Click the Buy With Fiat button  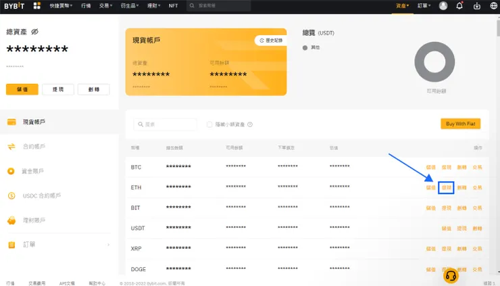tap(460, 124)
